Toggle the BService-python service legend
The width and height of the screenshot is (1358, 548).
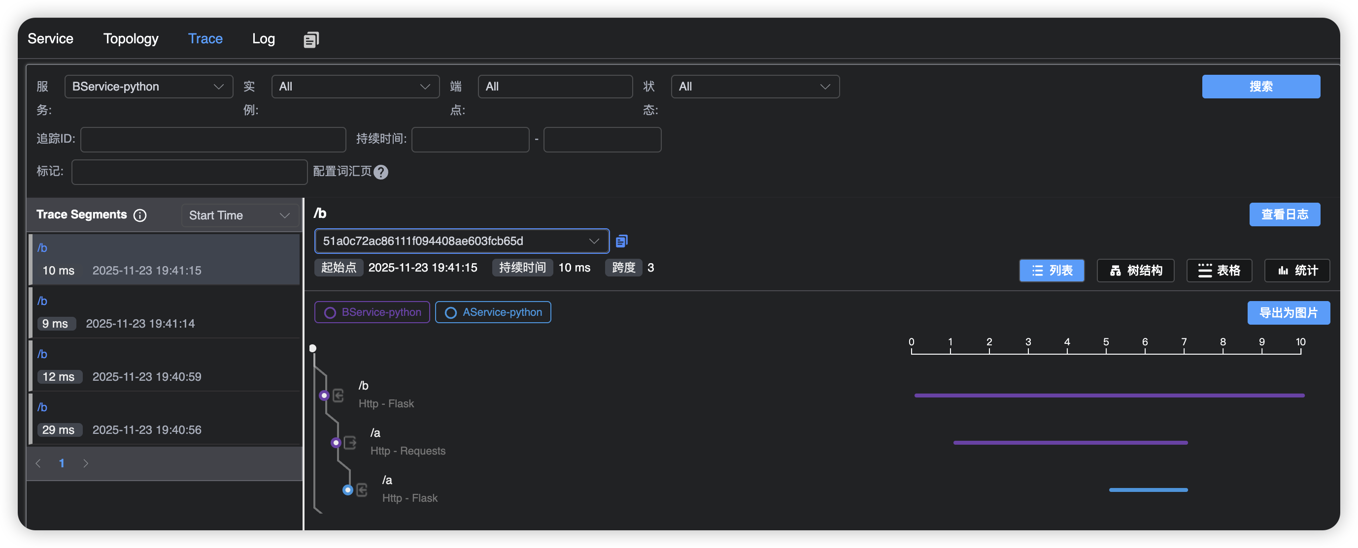click(x=372, y=312)
